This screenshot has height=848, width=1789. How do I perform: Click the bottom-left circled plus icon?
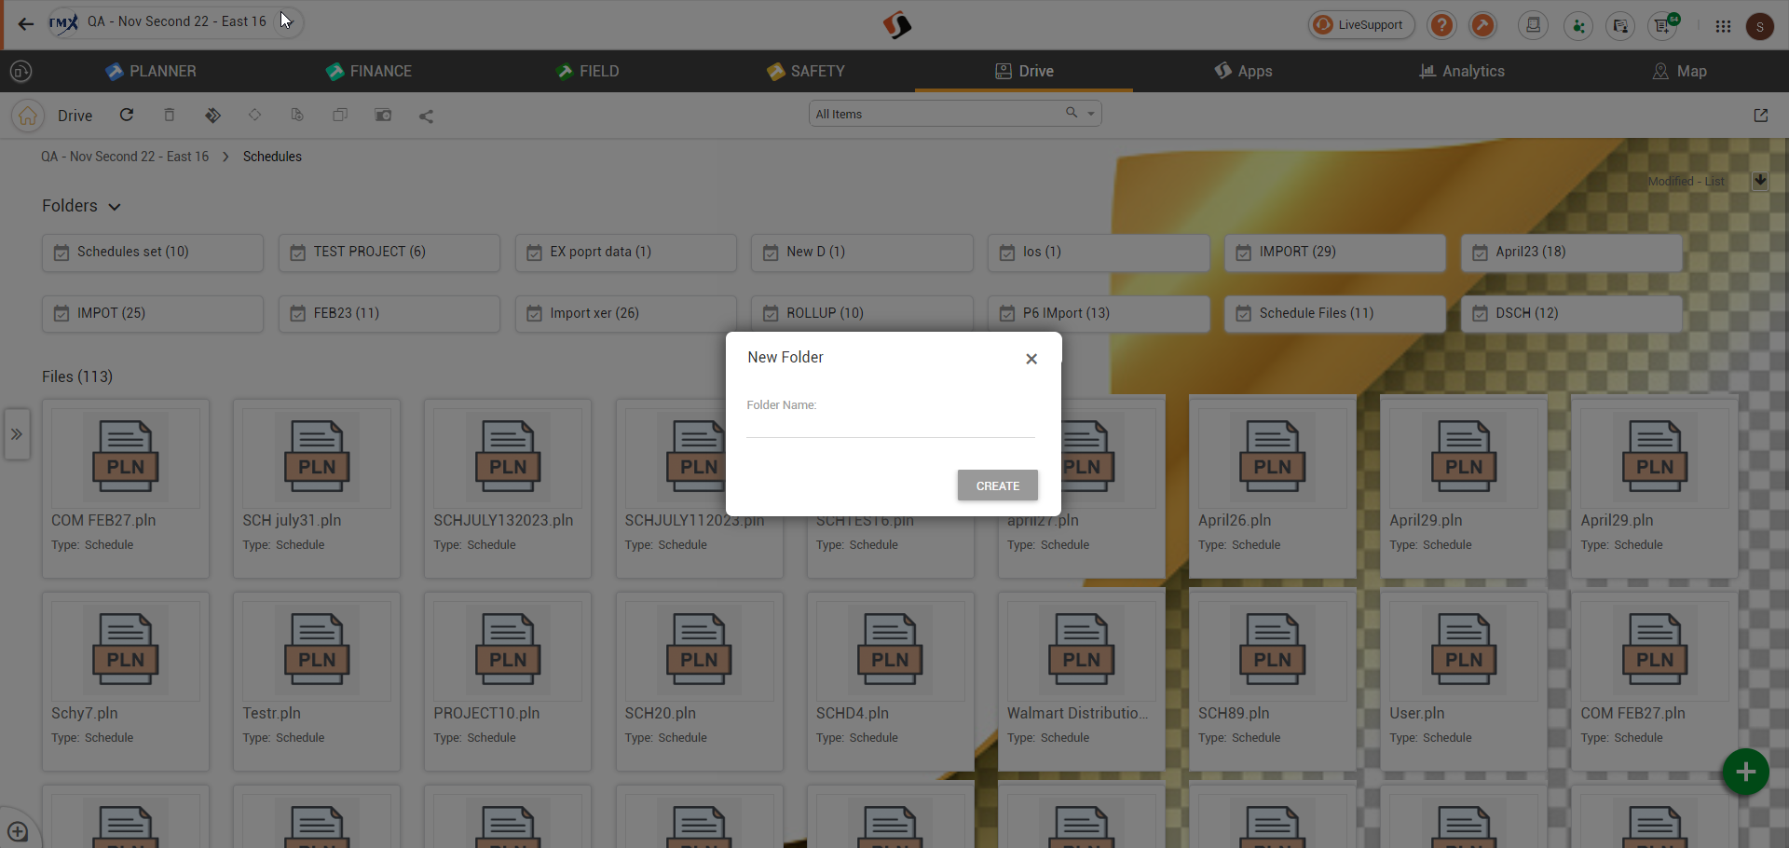(x=17, y=831)
